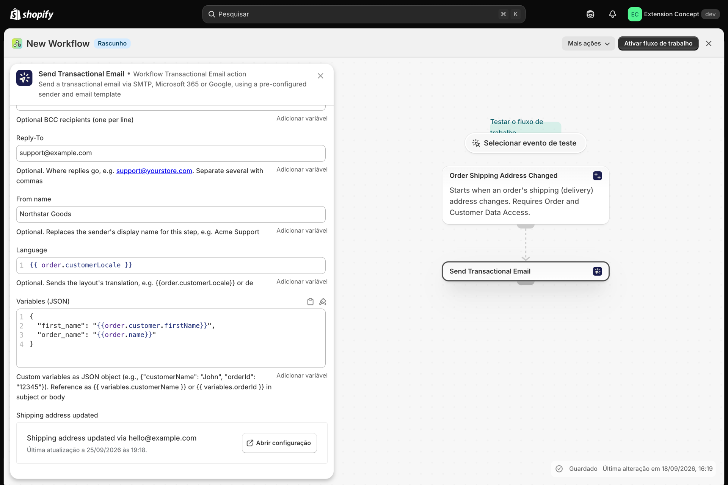Screen dimensions: 728x485
Task: Select the Order Shipping Address Changed trigger card
Action: [x=526, y=195]
